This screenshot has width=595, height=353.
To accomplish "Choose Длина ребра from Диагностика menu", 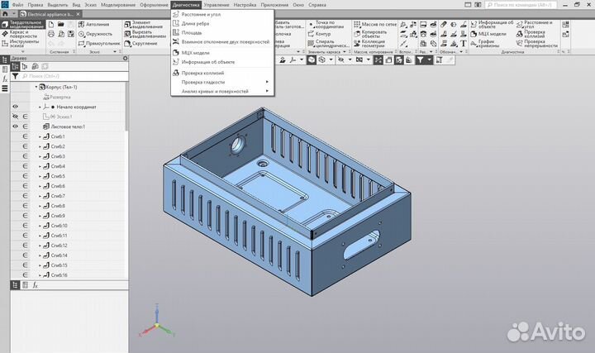I will click(x=222, y=23).
